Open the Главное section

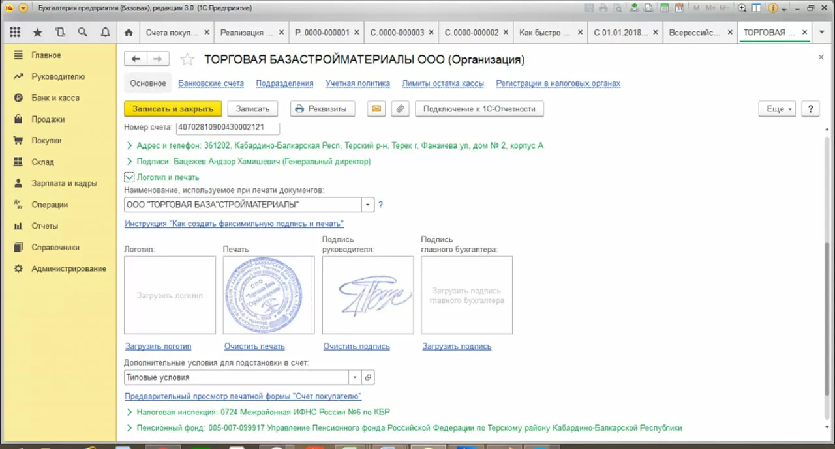[x=59, y=55]
